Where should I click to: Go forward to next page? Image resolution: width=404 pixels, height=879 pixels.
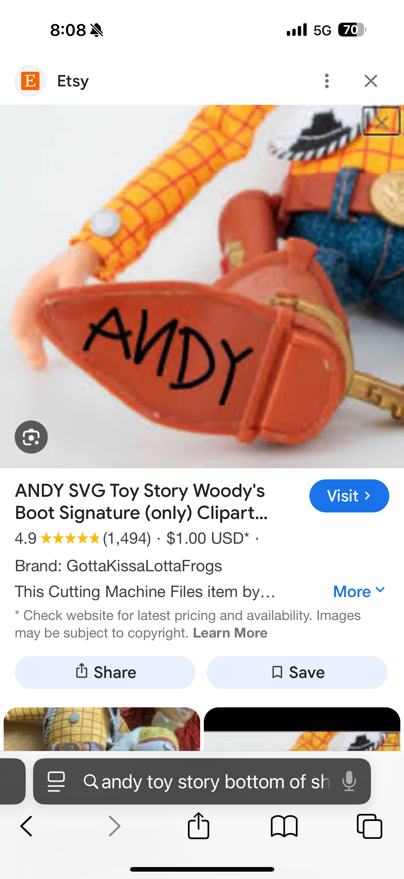(x=114, y=826)
